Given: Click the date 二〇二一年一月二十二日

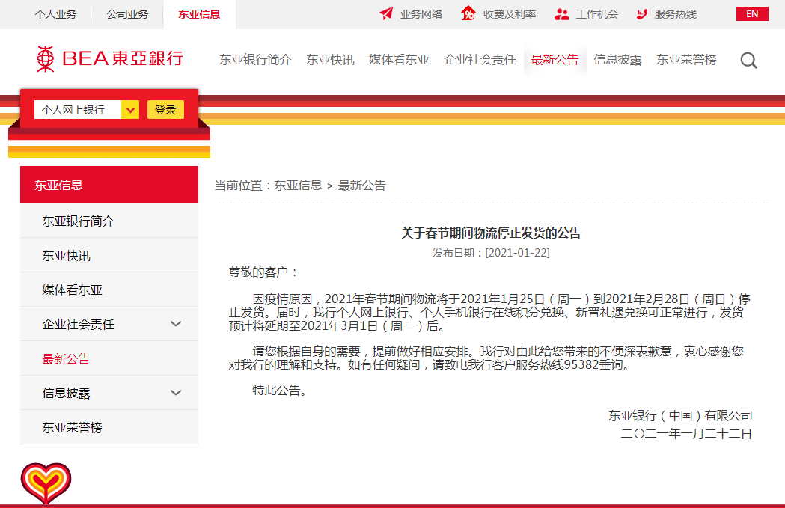Looking at the screenshot, I should tap(686, 434).
